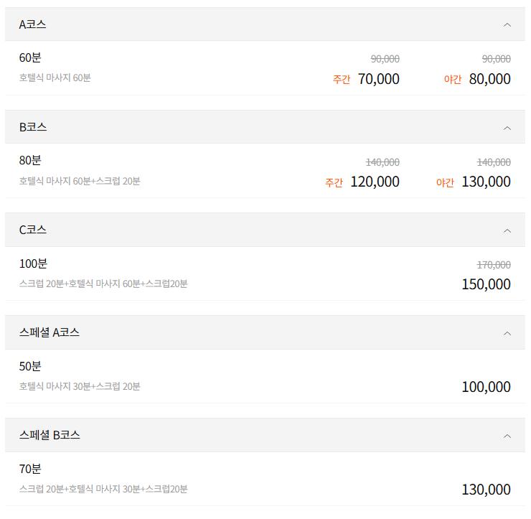Click the 100분 course item
Image resolution: width=531 pixels, height=519 pixels.
tap(33, 263)
